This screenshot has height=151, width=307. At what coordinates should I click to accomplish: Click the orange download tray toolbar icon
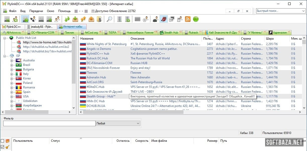click(x=75, y=19)
